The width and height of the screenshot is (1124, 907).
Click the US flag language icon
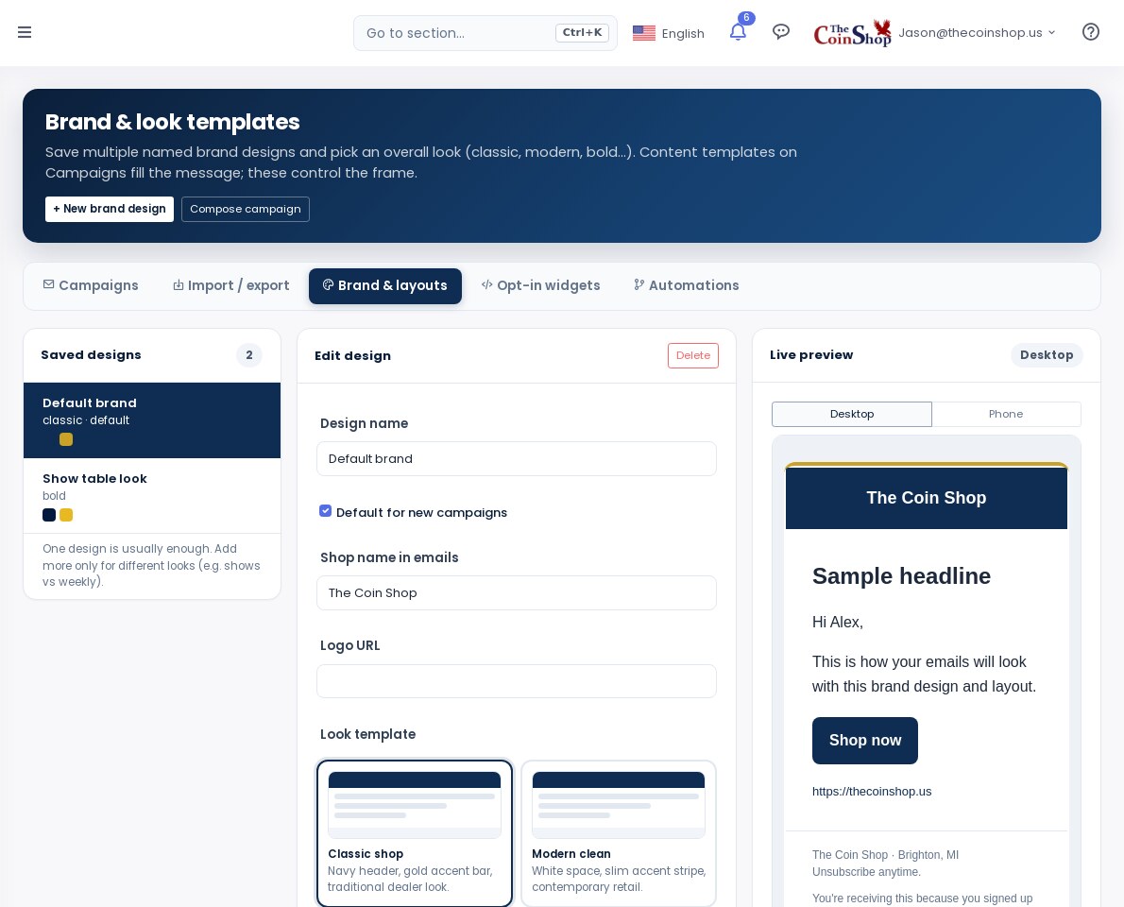point(644,33)
